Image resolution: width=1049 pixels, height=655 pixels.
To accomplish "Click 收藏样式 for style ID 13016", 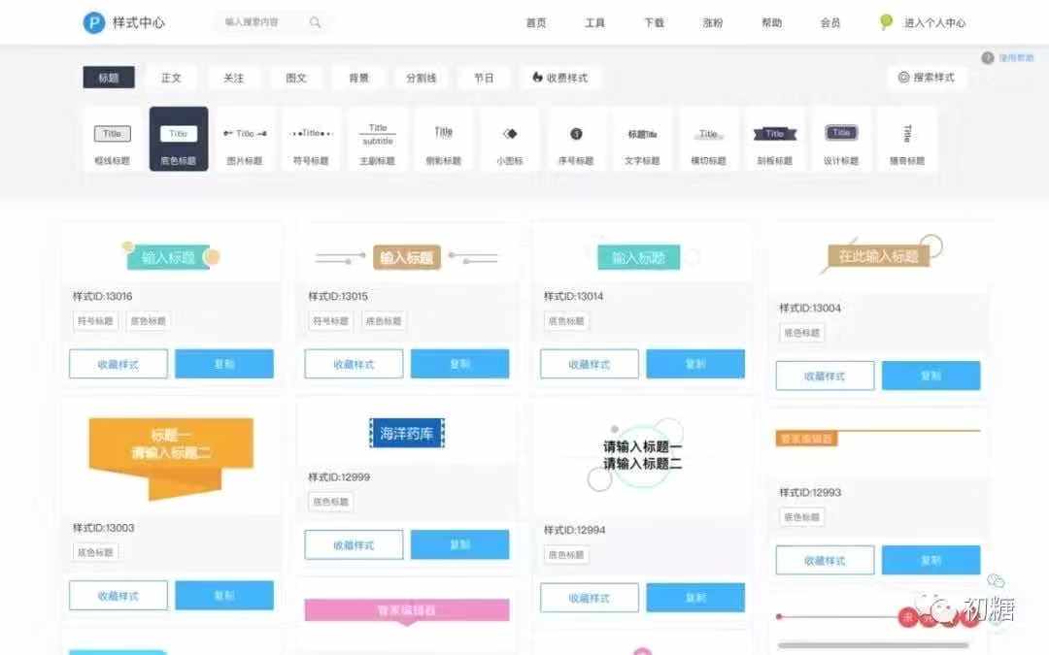I will (x=118, y=364).
